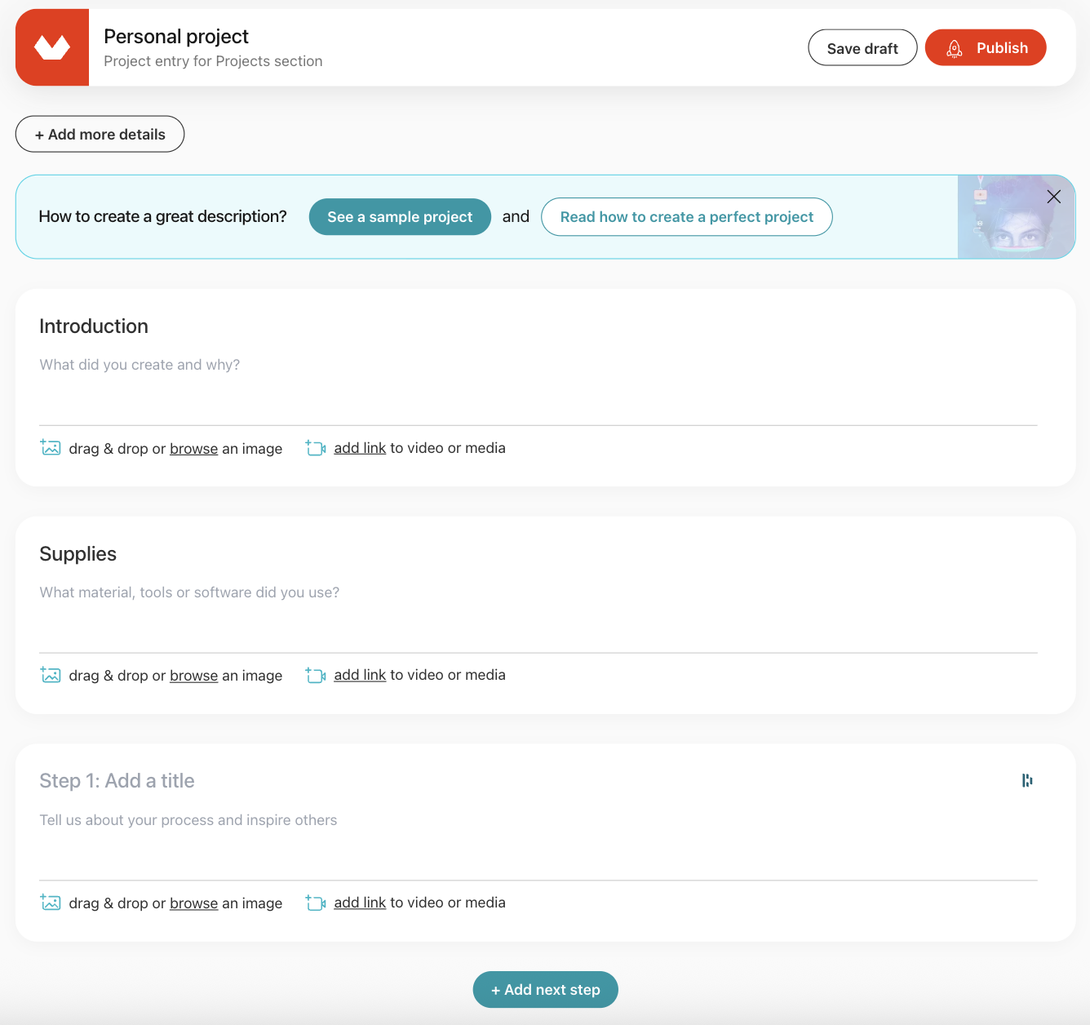Click the browse link in Introduction section
This screenshot has height=1025, width=1090.
193,449
